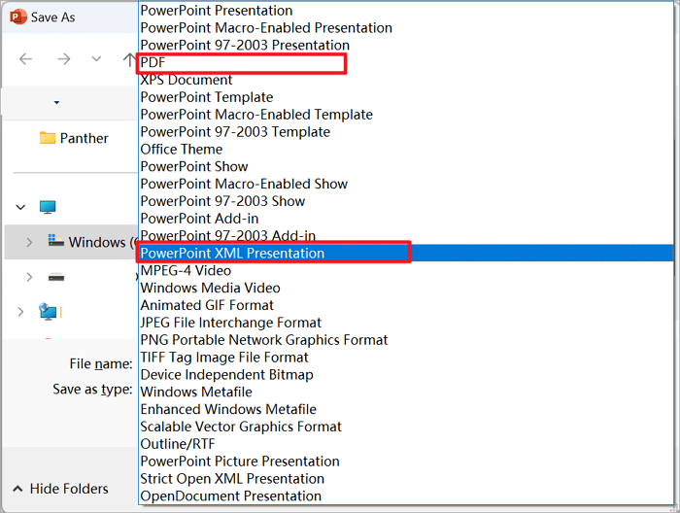Open the Panther folder
The width and height of the screenshot is (680, 513).
click(74, 138)
